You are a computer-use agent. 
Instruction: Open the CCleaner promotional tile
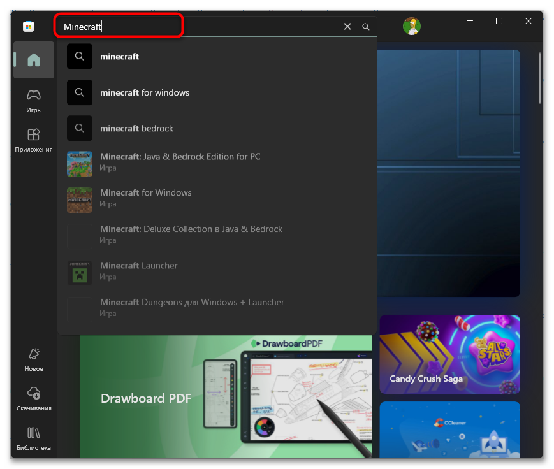click(449, 430)
